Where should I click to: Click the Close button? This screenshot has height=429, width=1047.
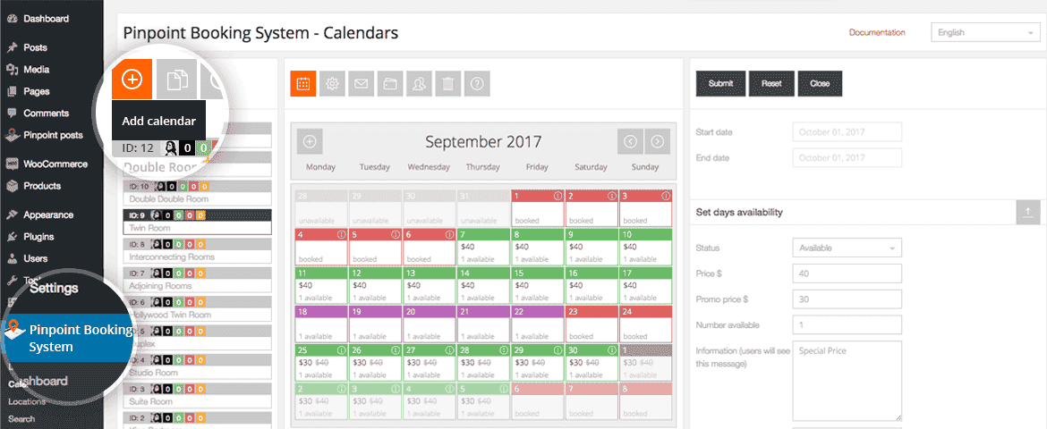[820, 84]
